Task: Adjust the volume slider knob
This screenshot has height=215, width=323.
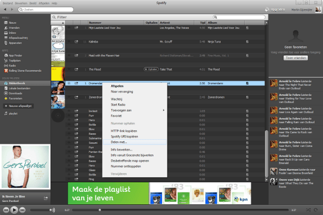Action: [51, 210]
